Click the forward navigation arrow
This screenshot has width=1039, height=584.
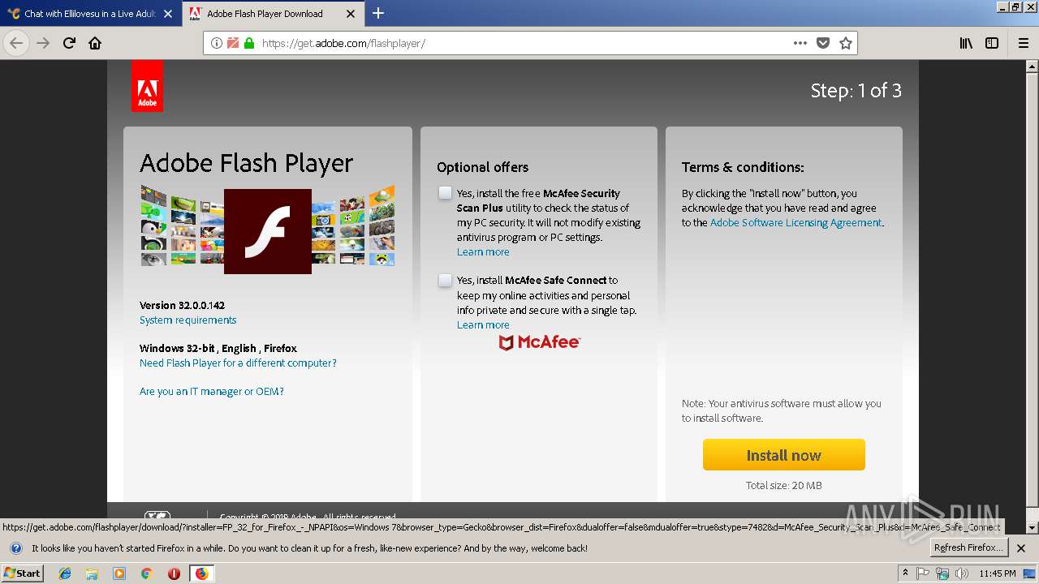(x=43, y=43)
